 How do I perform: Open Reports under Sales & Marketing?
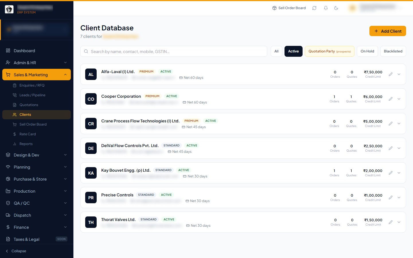pos(36,144)
